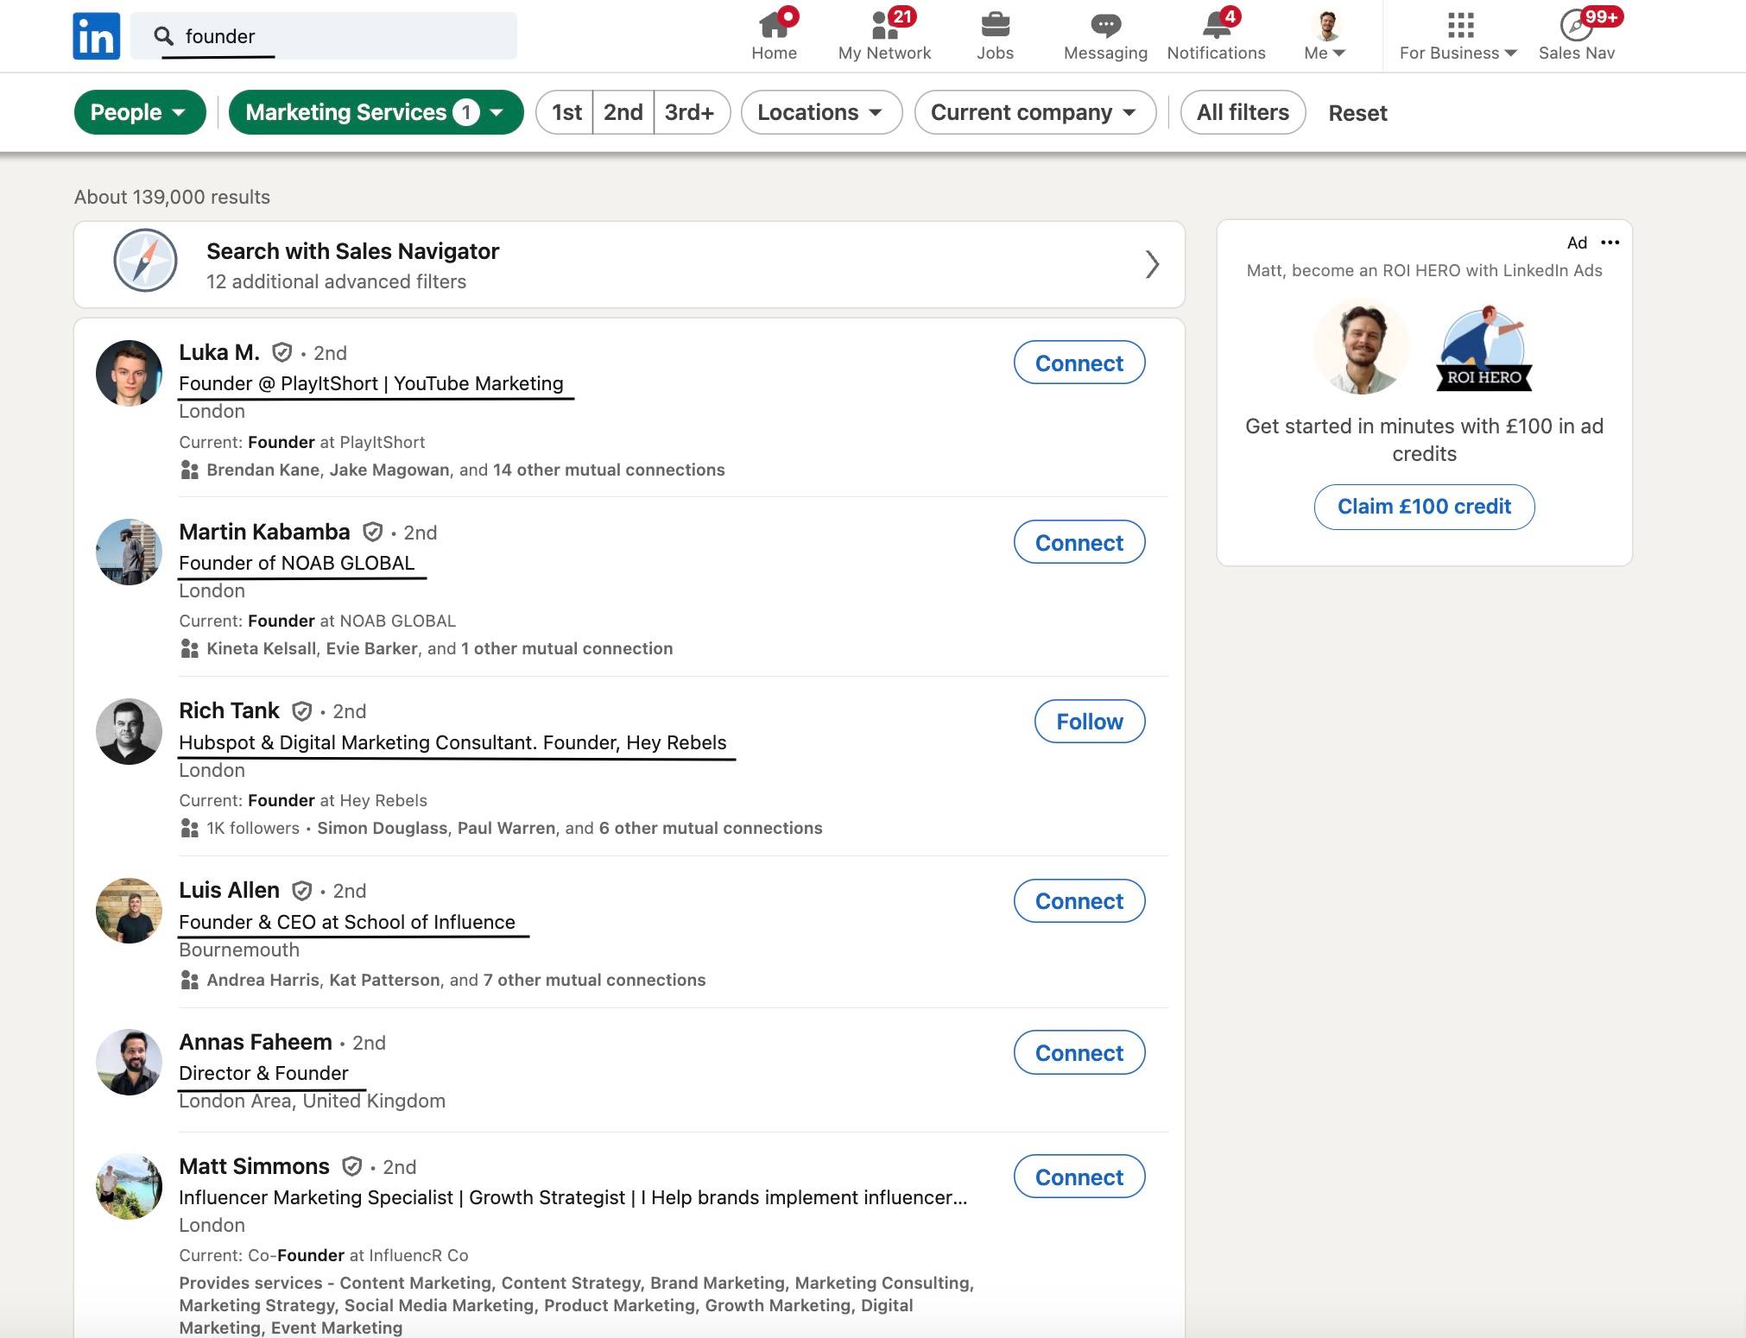
Task: Open the ad options three-dot menu
Action: (1610, 243)
